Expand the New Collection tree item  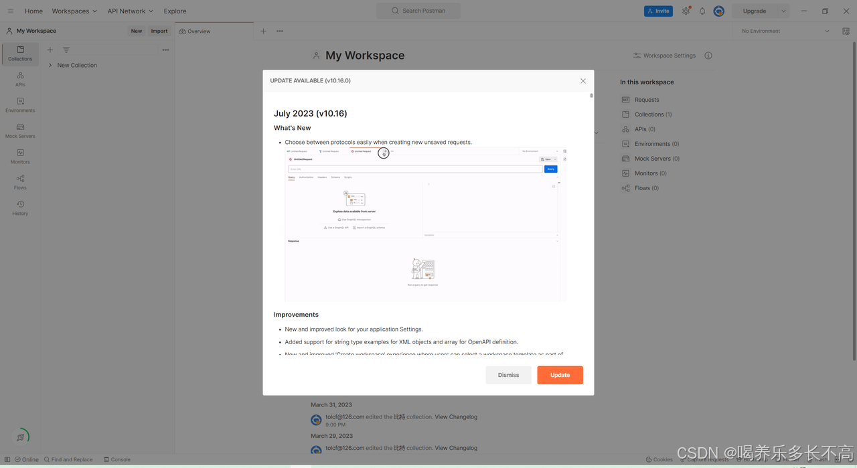point(50,66)
